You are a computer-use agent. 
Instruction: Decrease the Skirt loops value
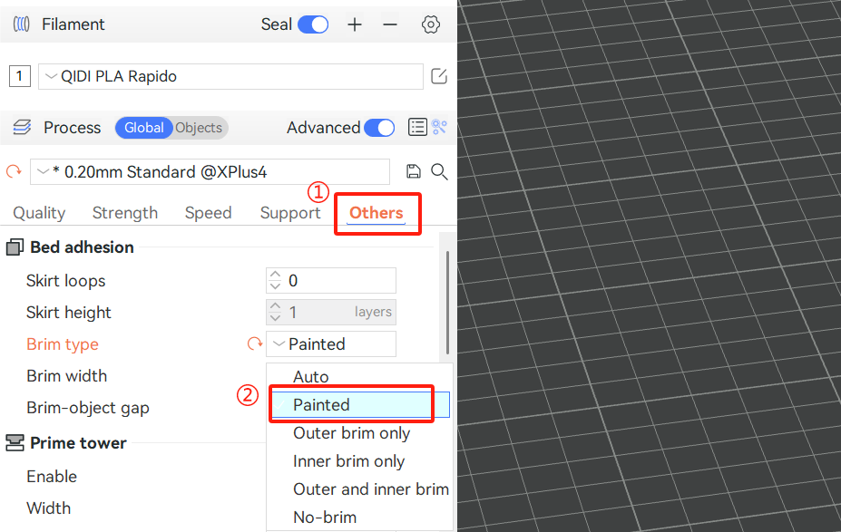click(x=275, y=286)
